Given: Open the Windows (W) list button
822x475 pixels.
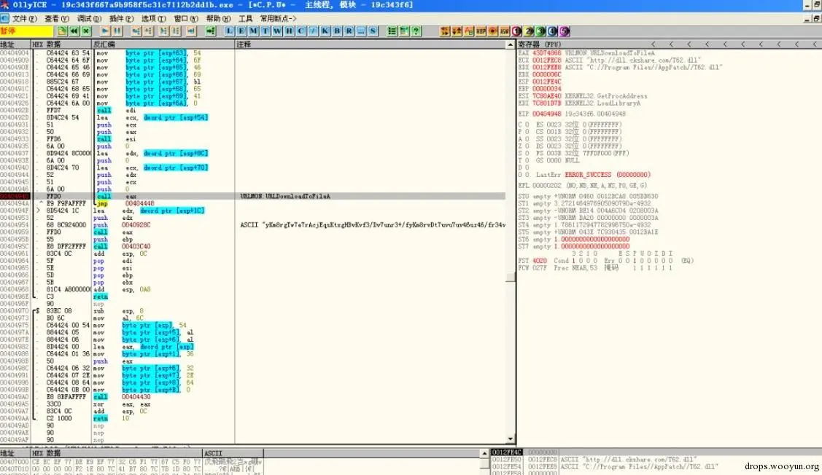Looking at the screenshot, I should pyautogui.click(x=277, y=31).
